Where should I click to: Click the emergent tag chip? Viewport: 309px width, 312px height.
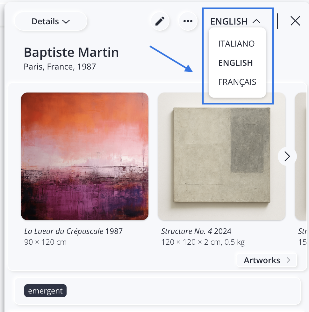pyautogui.click(x=45, y=291)
